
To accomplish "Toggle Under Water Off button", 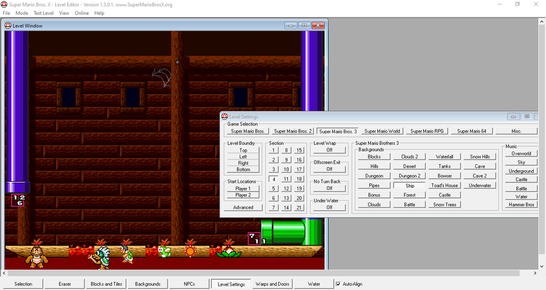I will (x=329, y=207).
